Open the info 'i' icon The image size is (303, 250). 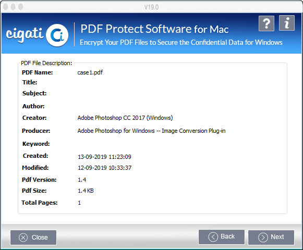pyautogui.click(x=287, y=23)
